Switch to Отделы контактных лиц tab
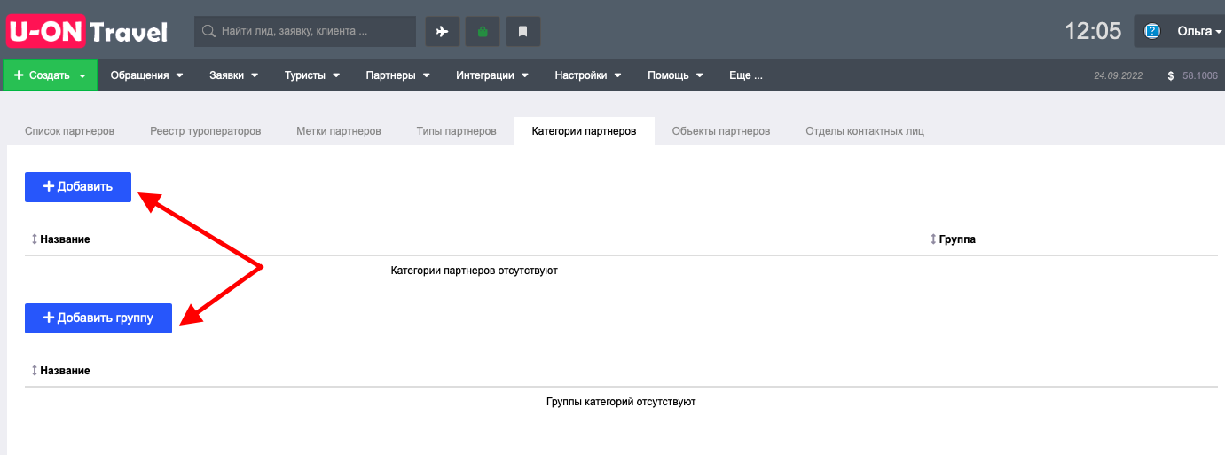 pyautogui.click(x=865, y=131)
